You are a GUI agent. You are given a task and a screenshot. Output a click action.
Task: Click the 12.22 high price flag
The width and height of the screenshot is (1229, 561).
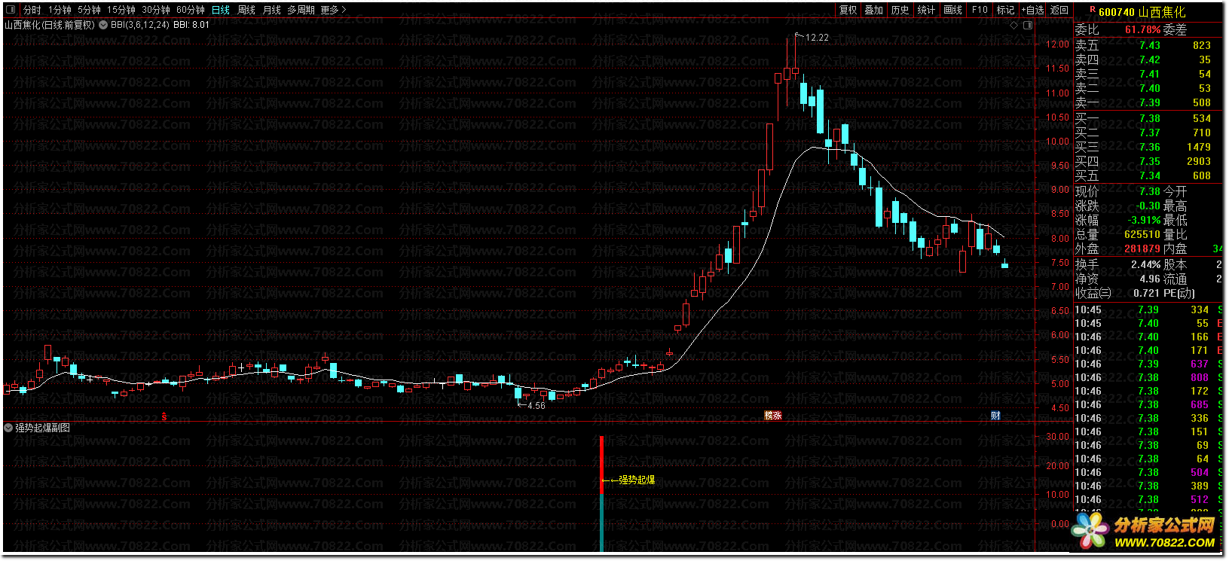point(815,38)
